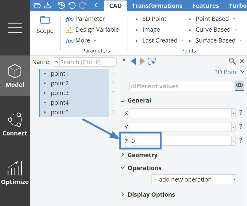Expand the Display Options section
Screen dimensions: 247x206
click(123, 195)
